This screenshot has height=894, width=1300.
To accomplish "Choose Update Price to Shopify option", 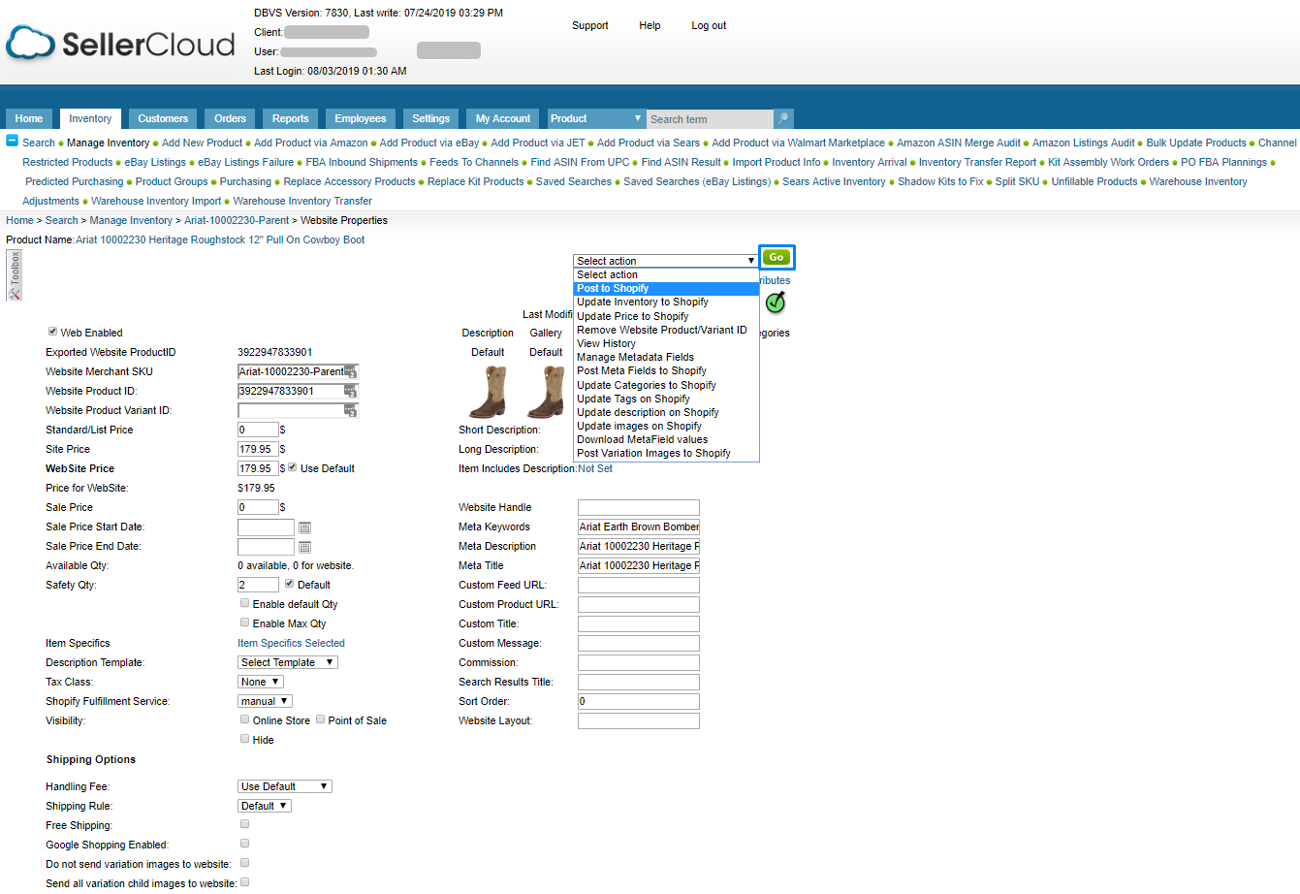I will coord(666,316).
